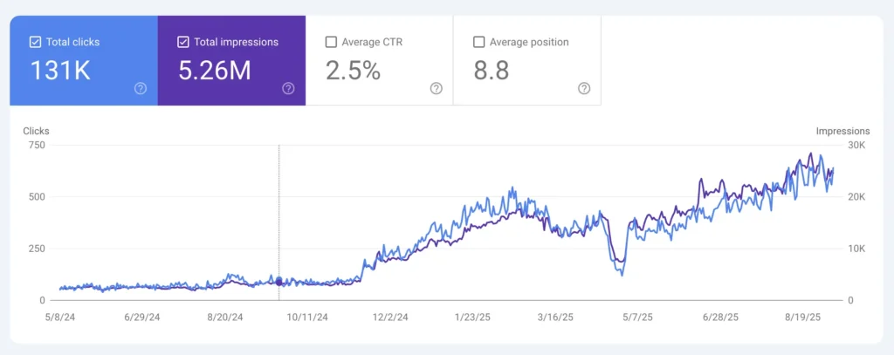The width and height of the screenshot is (894, 355).
Task: Select the 8.8 average position value
Action: tap(492, 71)
